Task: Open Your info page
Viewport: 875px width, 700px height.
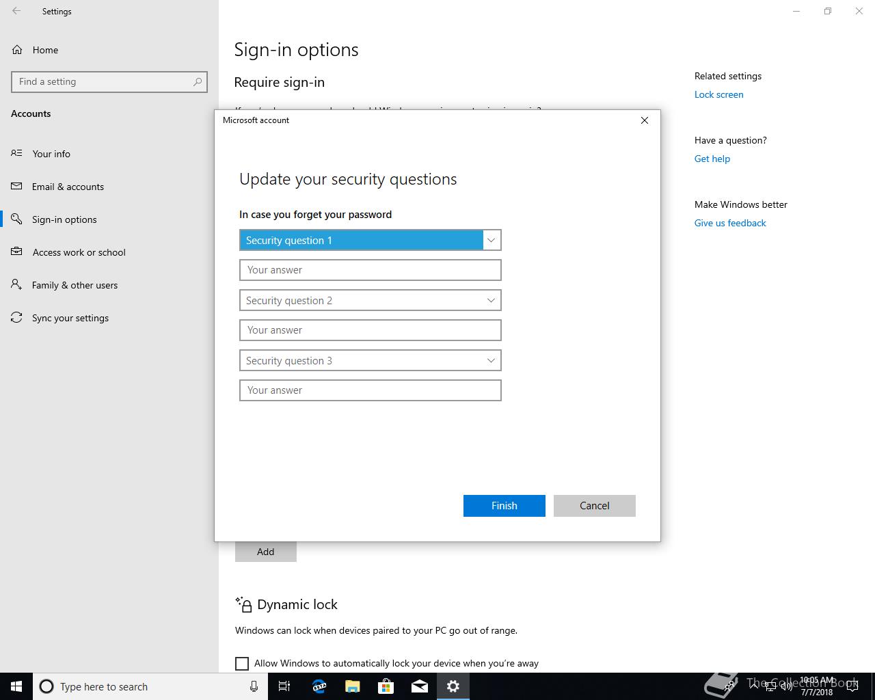Action: click(109, 154)
